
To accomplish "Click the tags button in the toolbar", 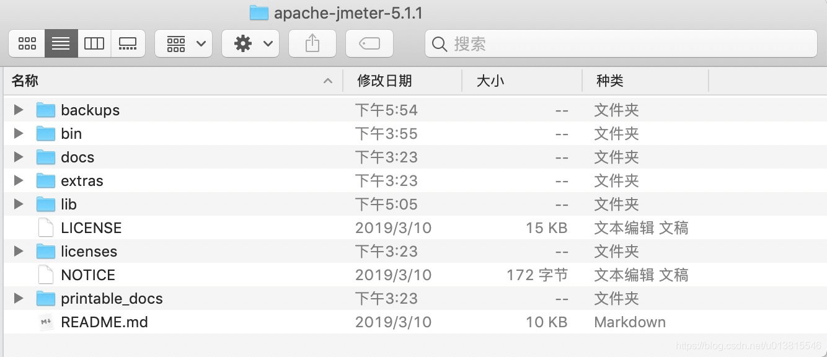I will point(369,43).
